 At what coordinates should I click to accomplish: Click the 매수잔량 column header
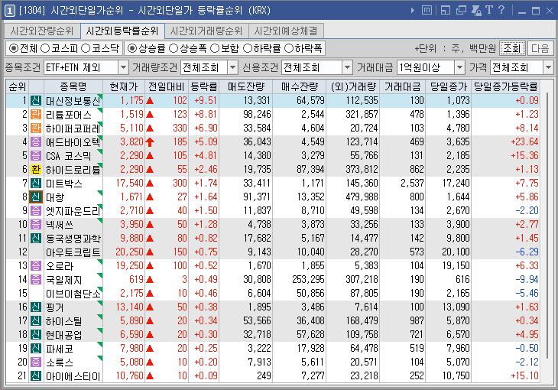300,86
